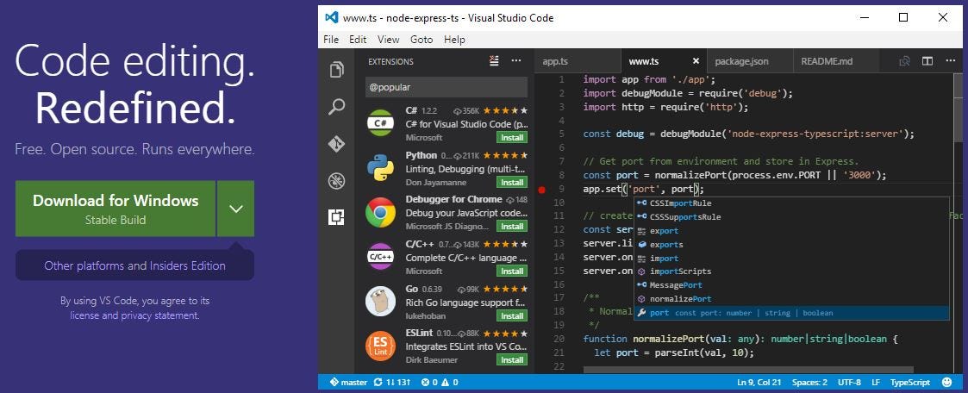Image resolution: width=968 pixels, height=393 pixels.
Task: Open Other platforms and Insiders Edition link
Action: [134, 266]
